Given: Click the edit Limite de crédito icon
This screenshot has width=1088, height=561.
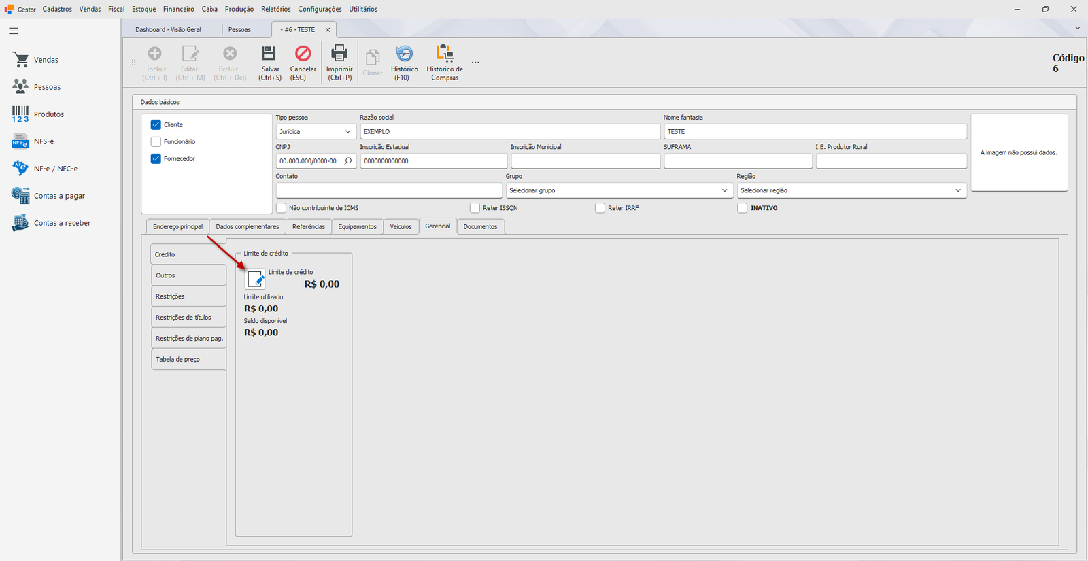Looking at the screenshot, I should click(x=256, y=279).
